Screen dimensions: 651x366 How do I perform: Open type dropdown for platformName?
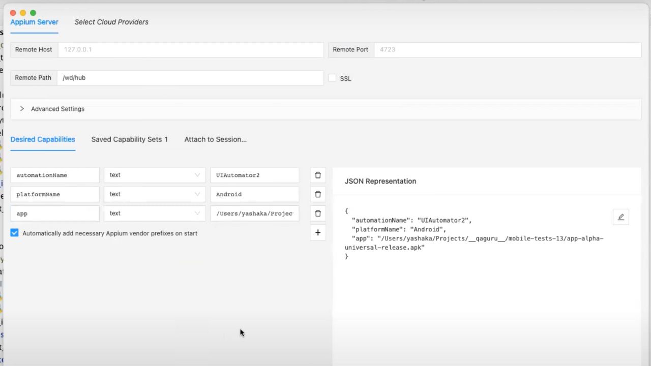pyautogui.click(x=155, y=194)
